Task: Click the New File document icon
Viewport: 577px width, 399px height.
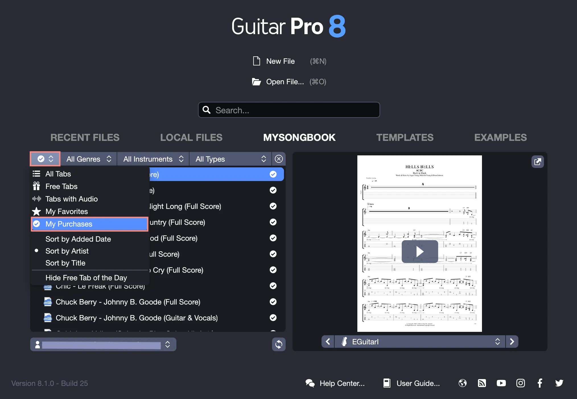Action: coord(256,61)
